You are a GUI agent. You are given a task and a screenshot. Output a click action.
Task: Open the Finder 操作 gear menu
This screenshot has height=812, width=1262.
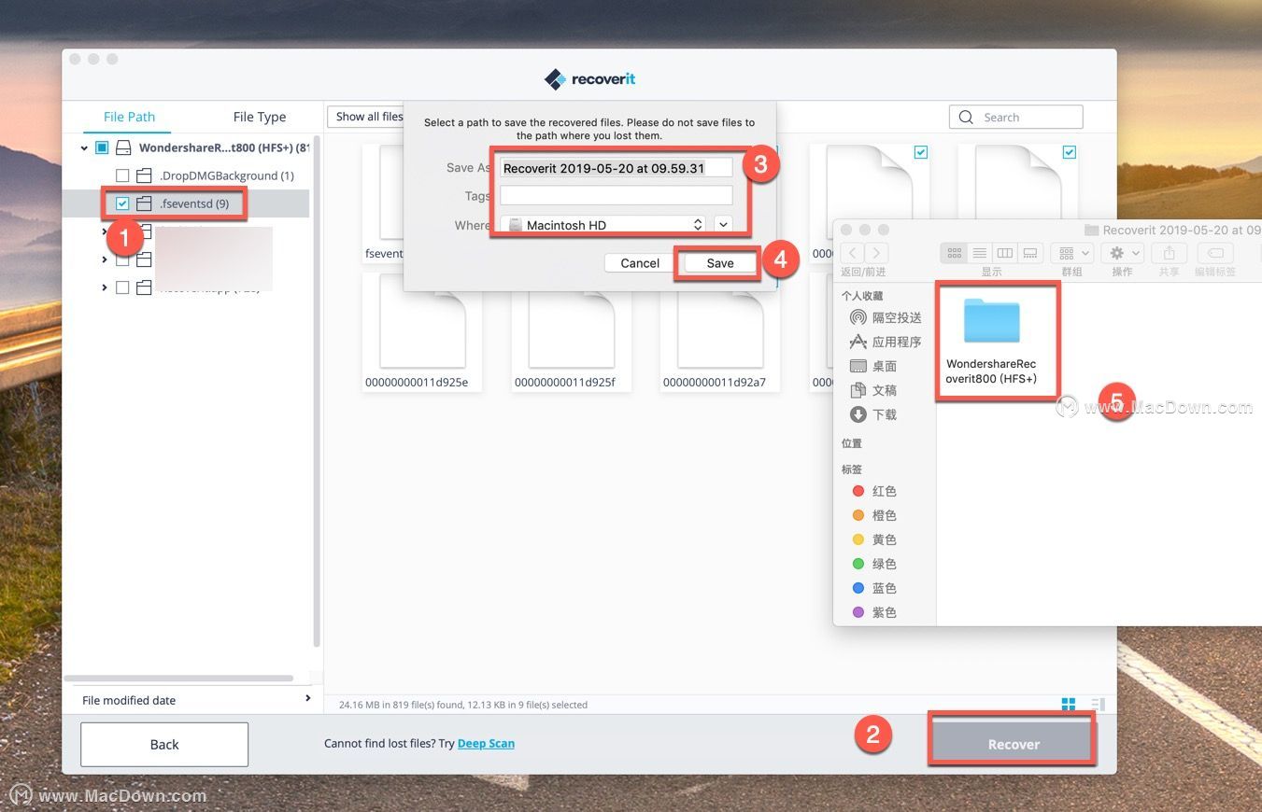point(1122,253)
